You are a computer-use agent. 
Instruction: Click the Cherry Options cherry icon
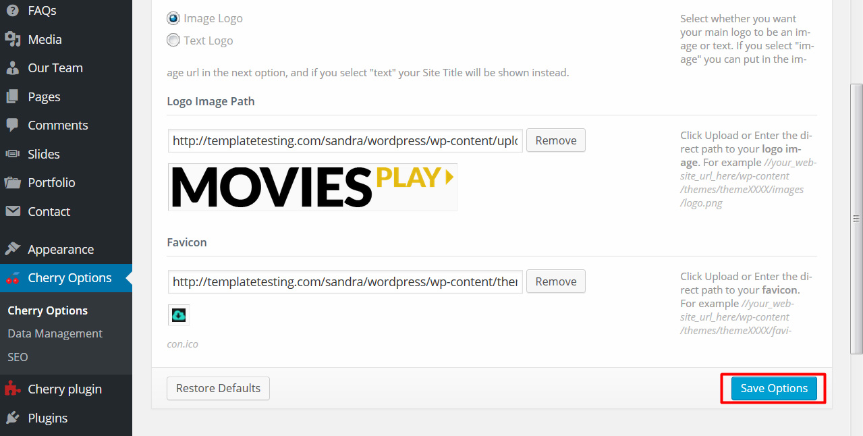coord(12,277)
